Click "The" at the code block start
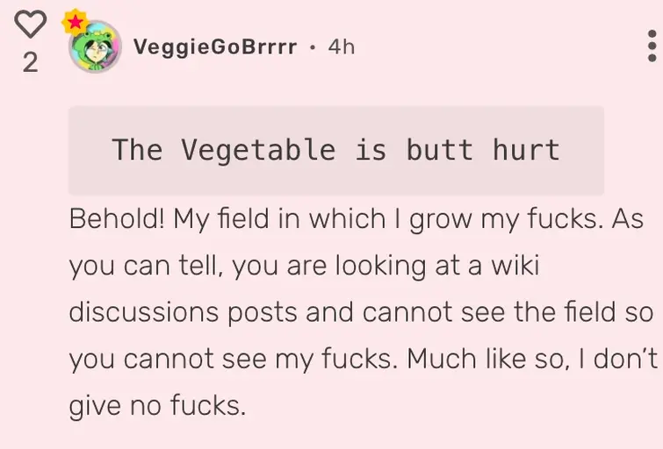 tap(137, 150)
